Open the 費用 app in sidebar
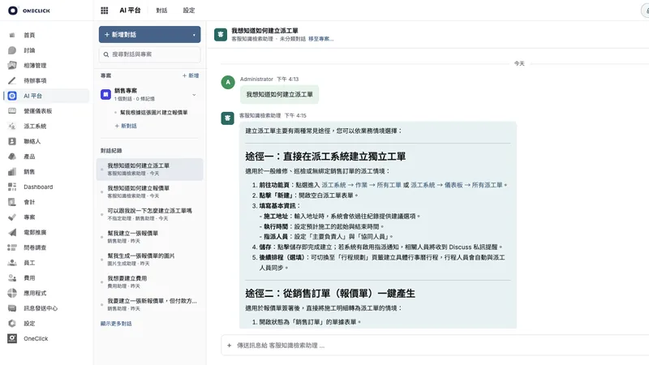 pos(29,278)
